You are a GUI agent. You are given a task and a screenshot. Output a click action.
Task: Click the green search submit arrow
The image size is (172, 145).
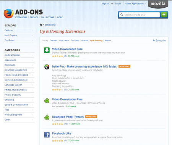pyautogui.click(x=164, y=15)
